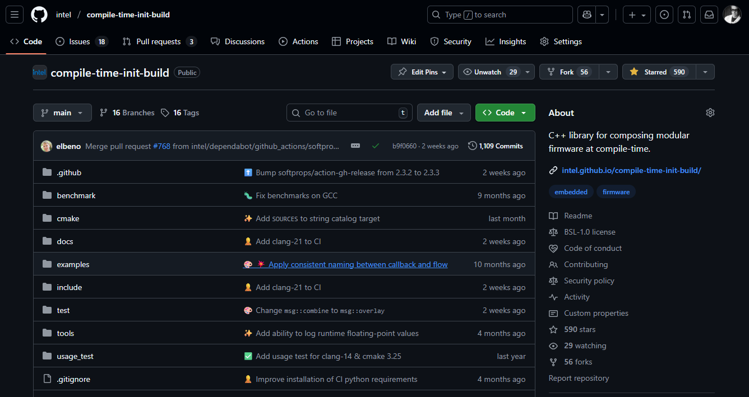Click the green checkmark commit status
The width and height of the screenshot is (749, 397).
[x=376, y=146]
